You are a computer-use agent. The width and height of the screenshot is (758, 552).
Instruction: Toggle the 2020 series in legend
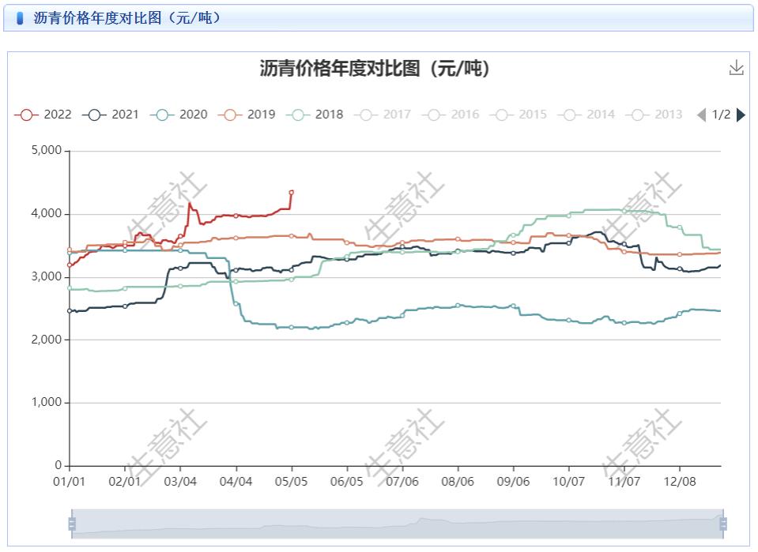(179, 115)
